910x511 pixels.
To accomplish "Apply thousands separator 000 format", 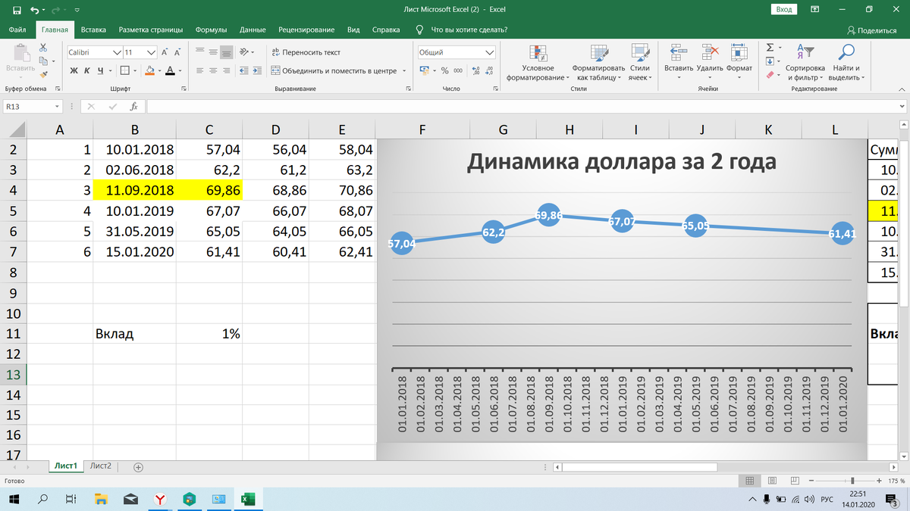I will point(458,70).
